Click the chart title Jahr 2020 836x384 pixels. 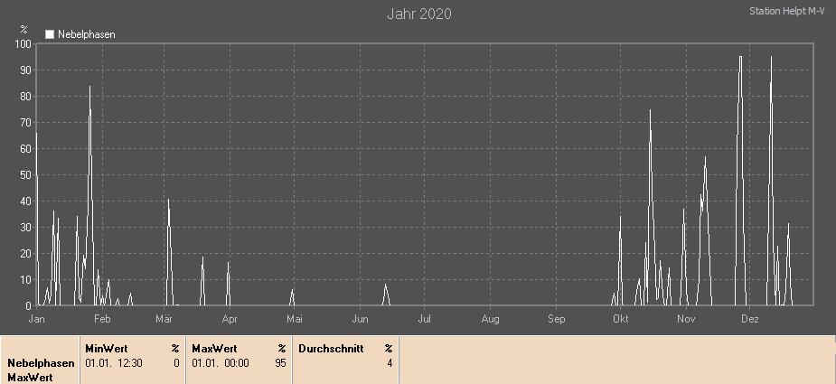pyautogui.click(x=418, y=14)
